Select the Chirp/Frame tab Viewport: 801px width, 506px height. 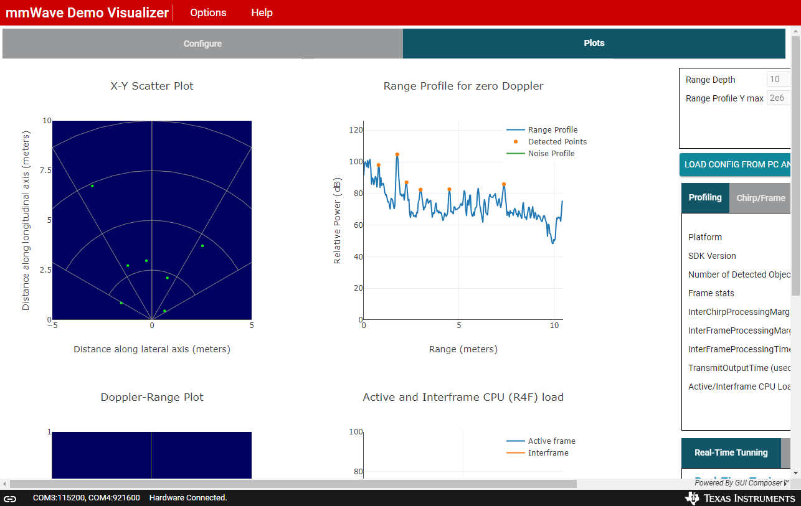click(761, 198)
